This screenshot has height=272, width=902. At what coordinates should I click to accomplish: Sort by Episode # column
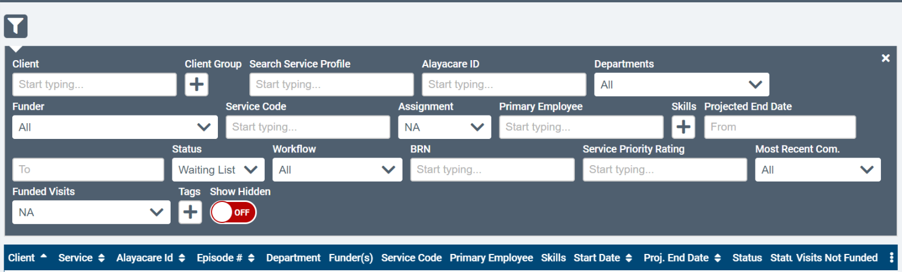click(x=225, y=258)
